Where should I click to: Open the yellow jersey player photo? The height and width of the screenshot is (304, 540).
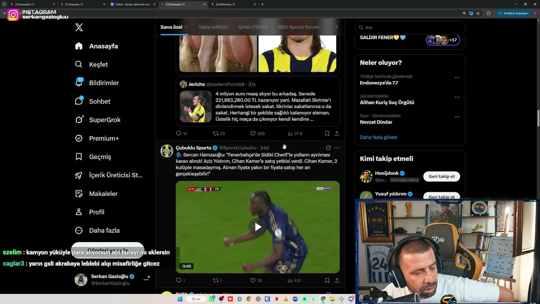tap(297, 54)
